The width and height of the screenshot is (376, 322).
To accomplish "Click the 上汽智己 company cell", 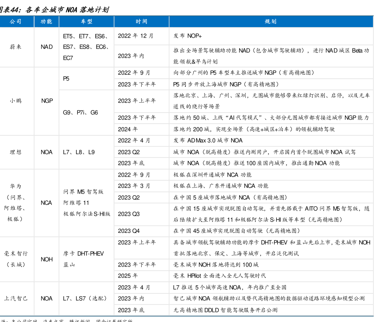I will 16,298.
